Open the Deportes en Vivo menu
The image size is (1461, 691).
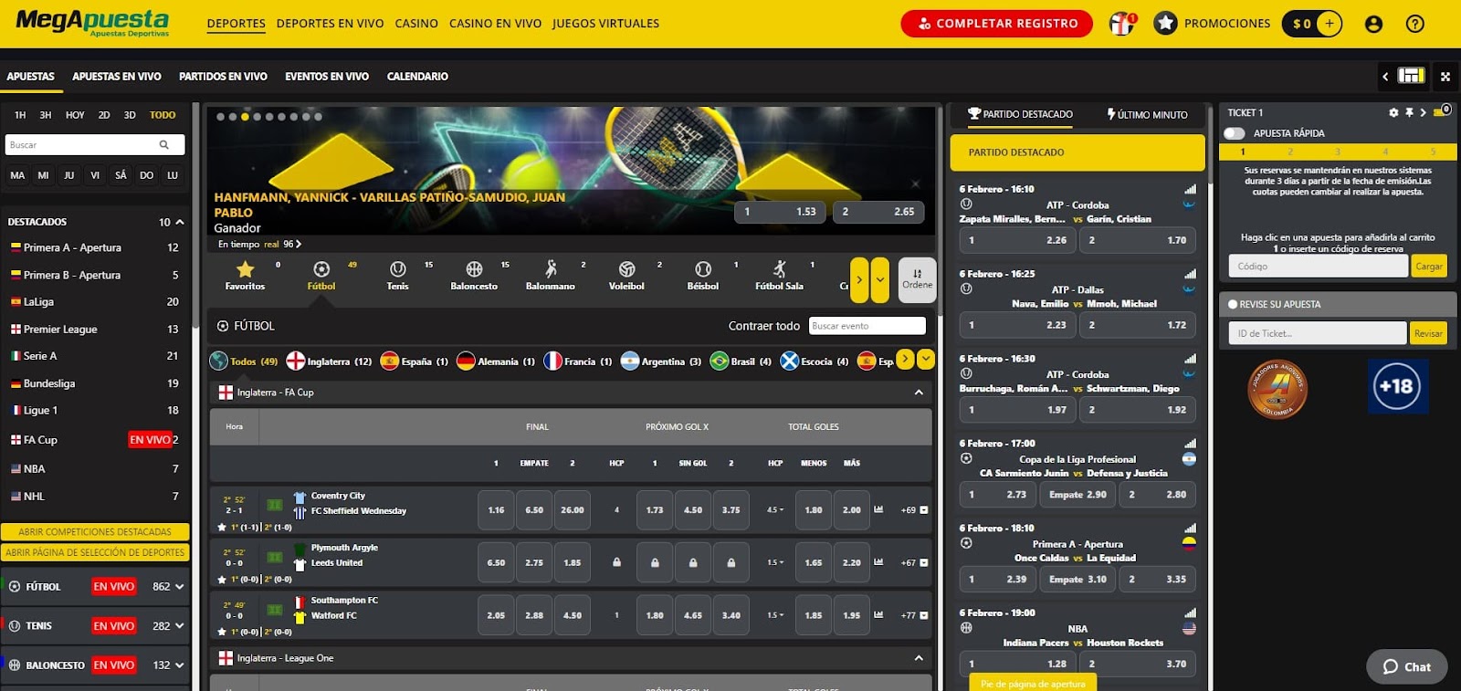[x=330, y=24]
